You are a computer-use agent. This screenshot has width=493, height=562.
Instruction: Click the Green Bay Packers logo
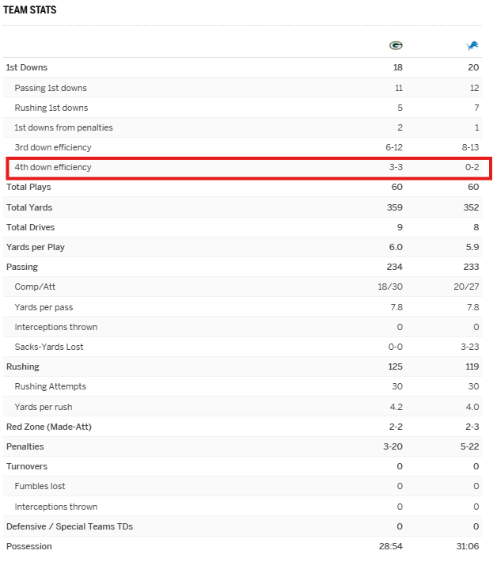(396, 45)
